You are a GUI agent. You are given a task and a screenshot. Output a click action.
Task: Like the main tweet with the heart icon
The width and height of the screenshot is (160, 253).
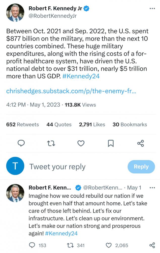click(81, 143)
